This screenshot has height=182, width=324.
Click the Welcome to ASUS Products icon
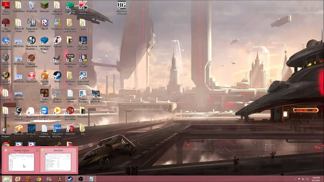click(57, 131)
